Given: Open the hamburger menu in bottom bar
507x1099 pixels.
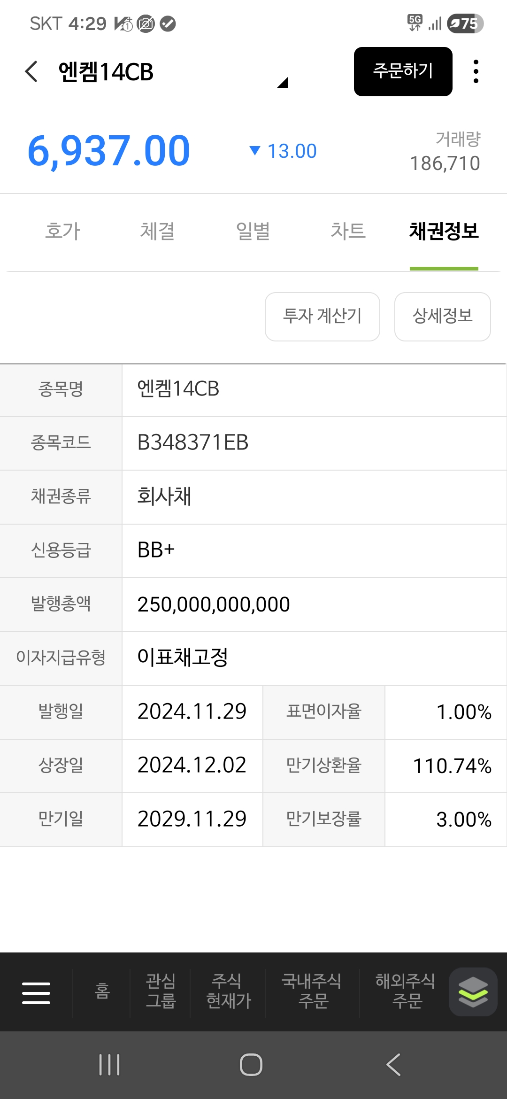Looking at the screenshot, I should tap(36, 993).
